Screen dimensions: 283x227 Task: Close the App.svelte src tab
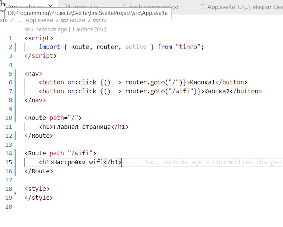(50, 6)
